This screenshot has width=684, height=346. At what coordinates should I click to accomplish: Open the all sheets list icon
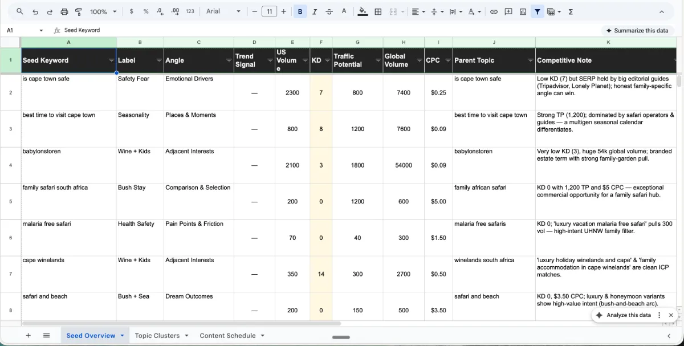pos(46,336)
